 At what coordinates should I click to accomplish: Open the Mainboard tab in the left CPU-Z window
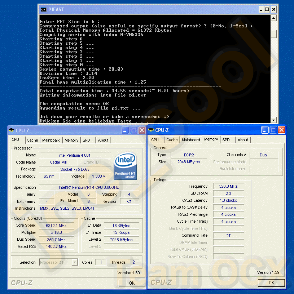click(x=51, y=140)
